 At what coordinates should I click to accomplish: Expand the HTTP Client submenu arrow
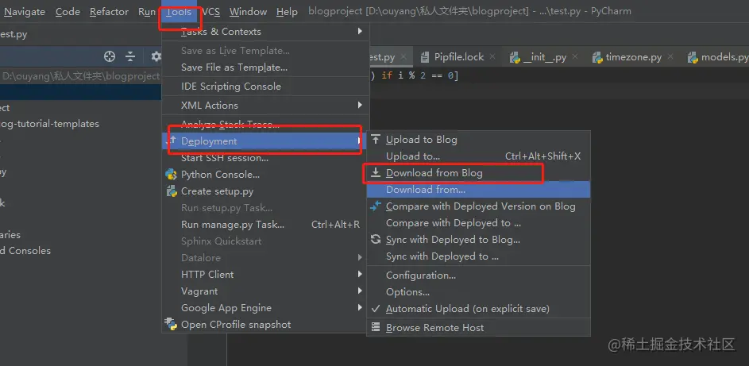pyautogui.click(x=360, y=275)
